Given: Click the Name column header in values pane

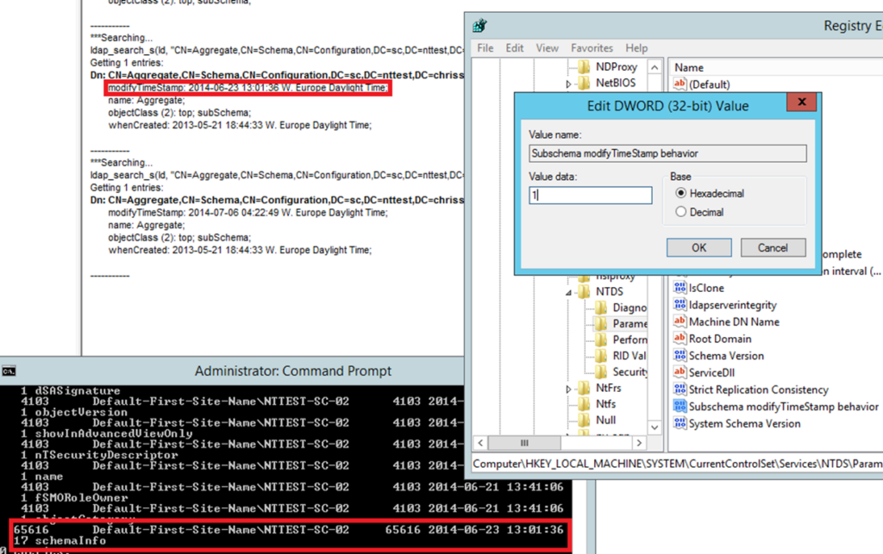Looking at the screenshot, I should (x=689, y=67).
